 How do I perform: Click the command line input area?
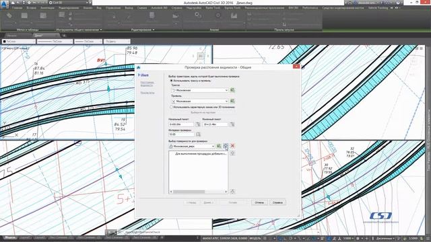click(x=217, y=232)
